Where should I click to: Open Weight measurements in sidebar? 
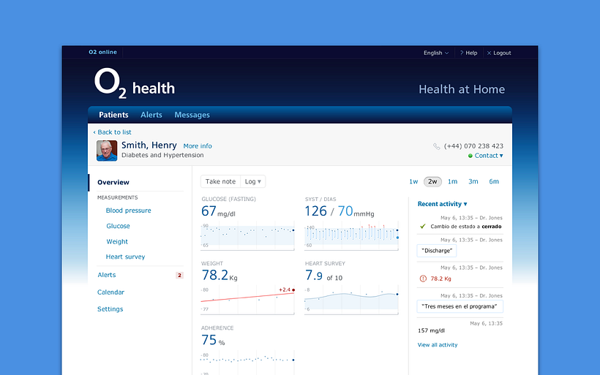(117, 241)
